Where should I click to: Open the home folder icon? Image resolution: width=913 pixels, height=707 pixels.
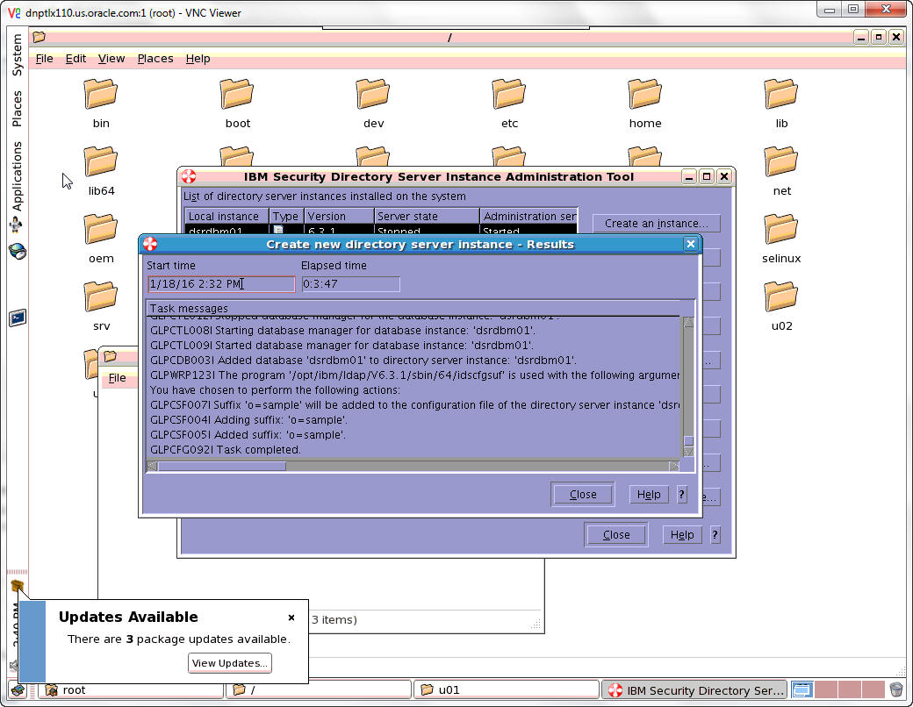[644, 95]
